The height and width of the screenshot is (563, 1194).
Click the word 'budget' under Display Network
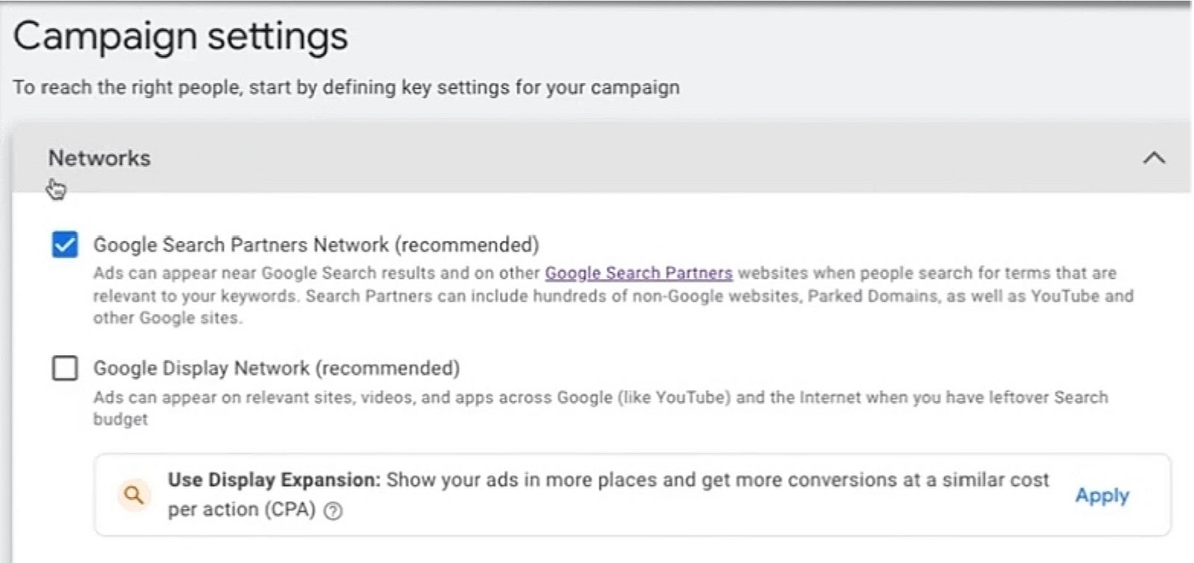[x=120, y=419]
